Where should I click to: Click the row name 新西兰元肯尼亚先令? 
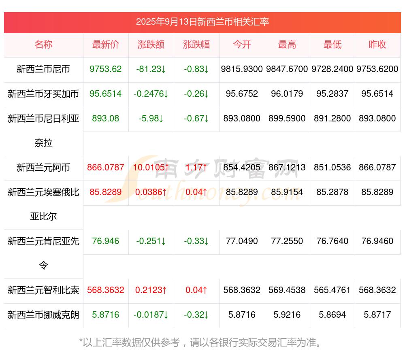[43, 253]
